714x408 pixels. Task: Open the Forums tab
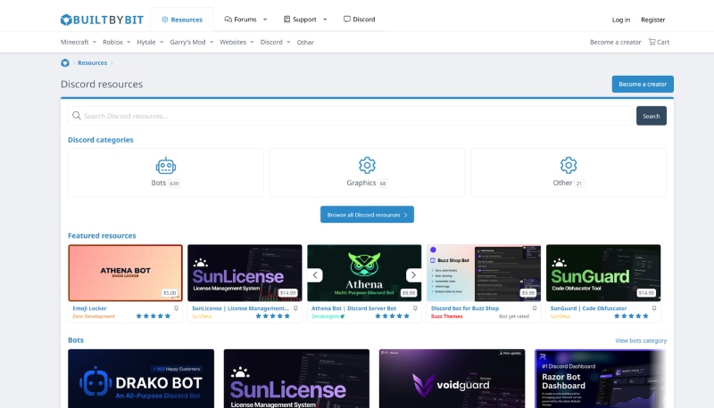tap(240, 20)
